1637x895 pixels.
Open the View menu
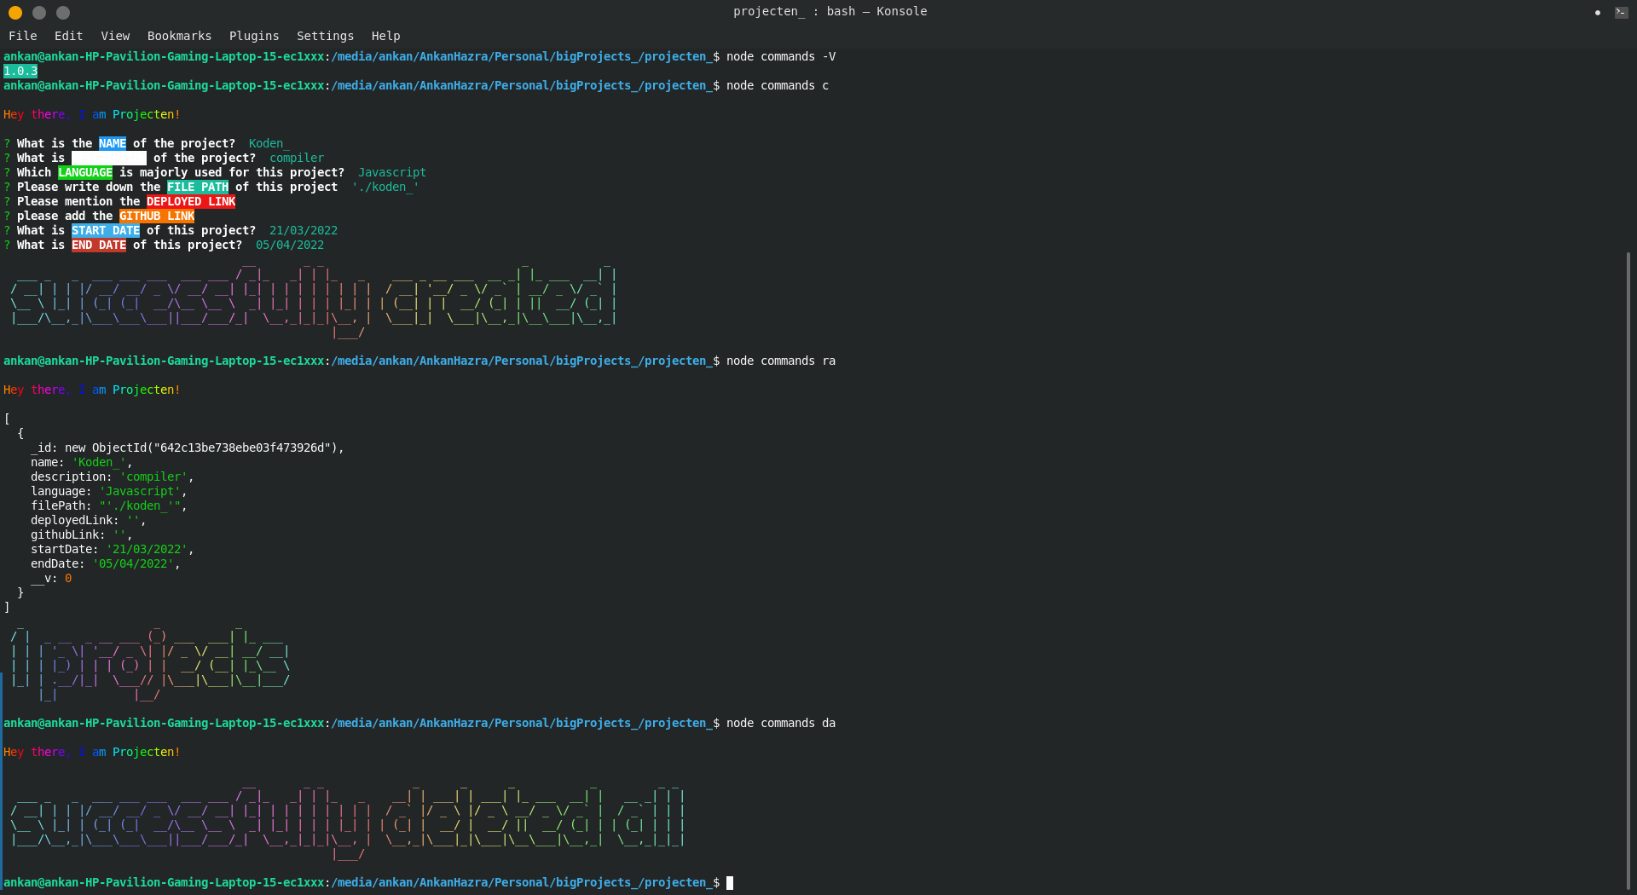[x=114, y=36]
